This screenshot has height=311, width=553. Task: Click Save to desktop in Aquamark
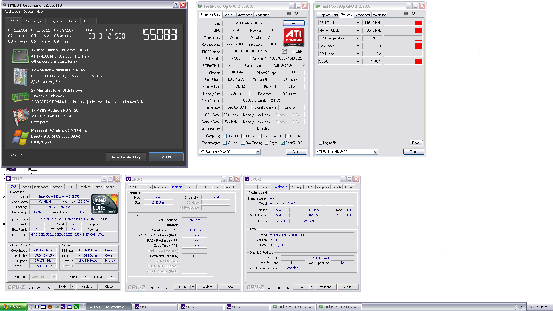click(126, 157)
